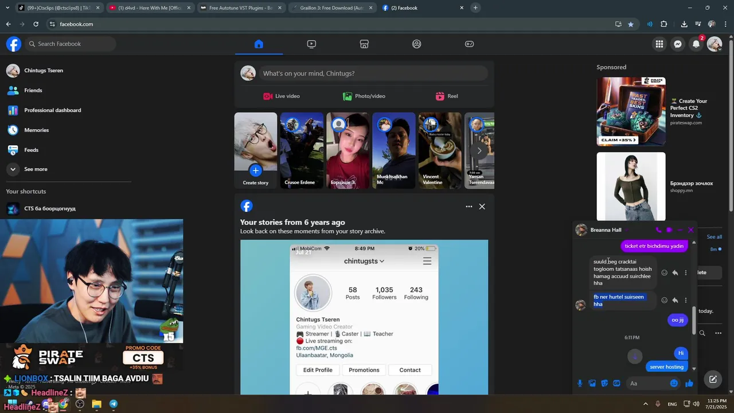Viewport: 734px width, 413px height.
Task: Search contacts with the magnifier icon
Action: (702, 333)
